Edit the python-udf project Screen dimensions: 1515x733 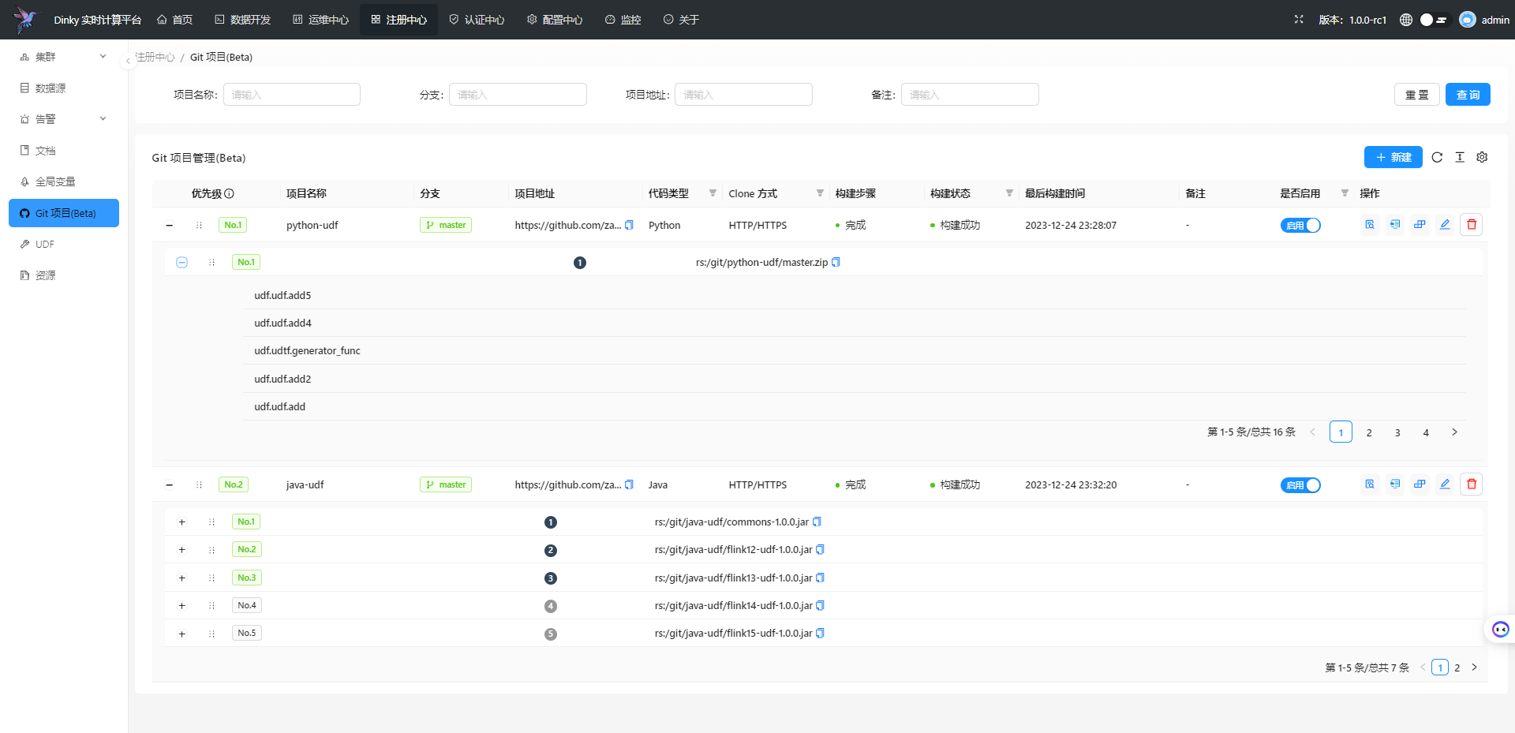[1445, 225]
